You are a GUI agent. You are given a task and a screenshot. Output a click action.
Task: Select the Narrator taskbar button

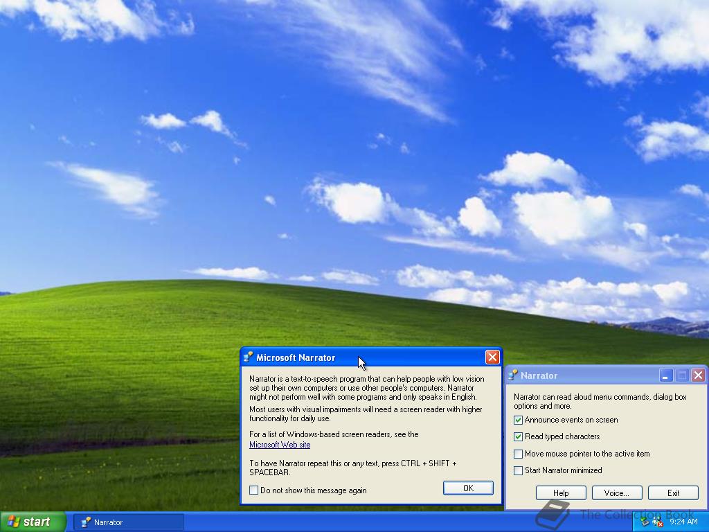tap(129, 522)
